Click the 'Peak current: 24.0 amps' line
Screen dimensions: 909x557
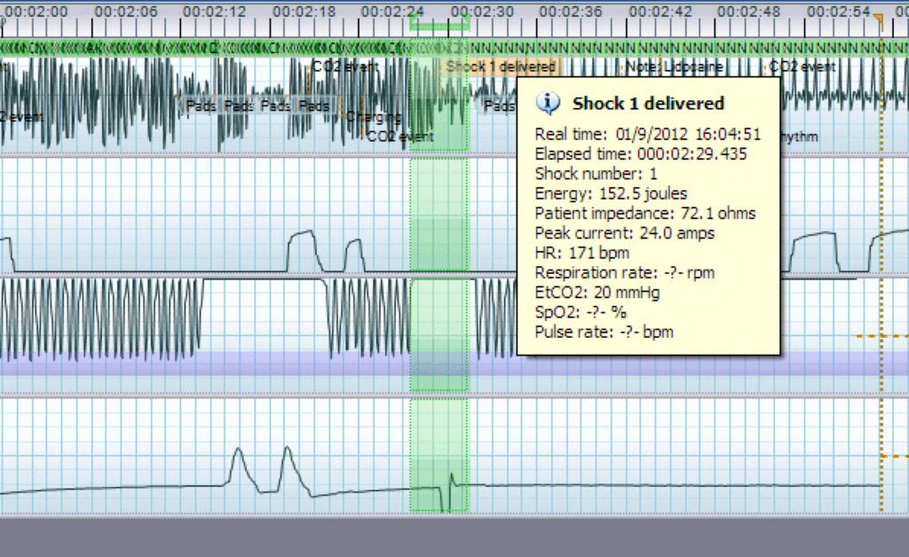click(624, 232)
